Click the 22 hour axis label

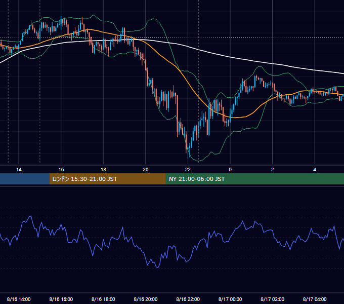(188, 170)
